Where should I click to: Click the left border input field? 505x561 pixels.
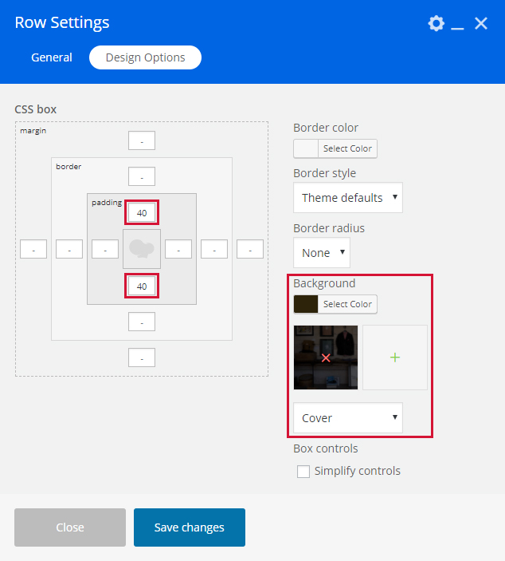pos(69,249)
